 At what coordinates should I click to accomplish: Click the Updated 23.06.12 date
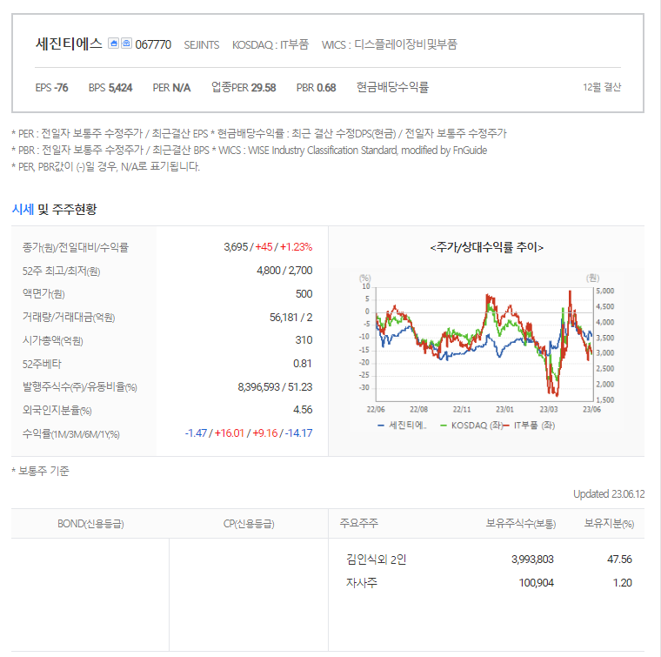(x=609, y=494)
